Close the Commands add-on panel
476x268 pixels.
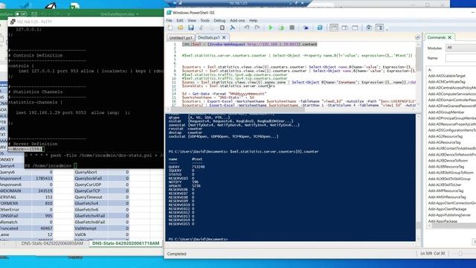[x=449, y=37]
